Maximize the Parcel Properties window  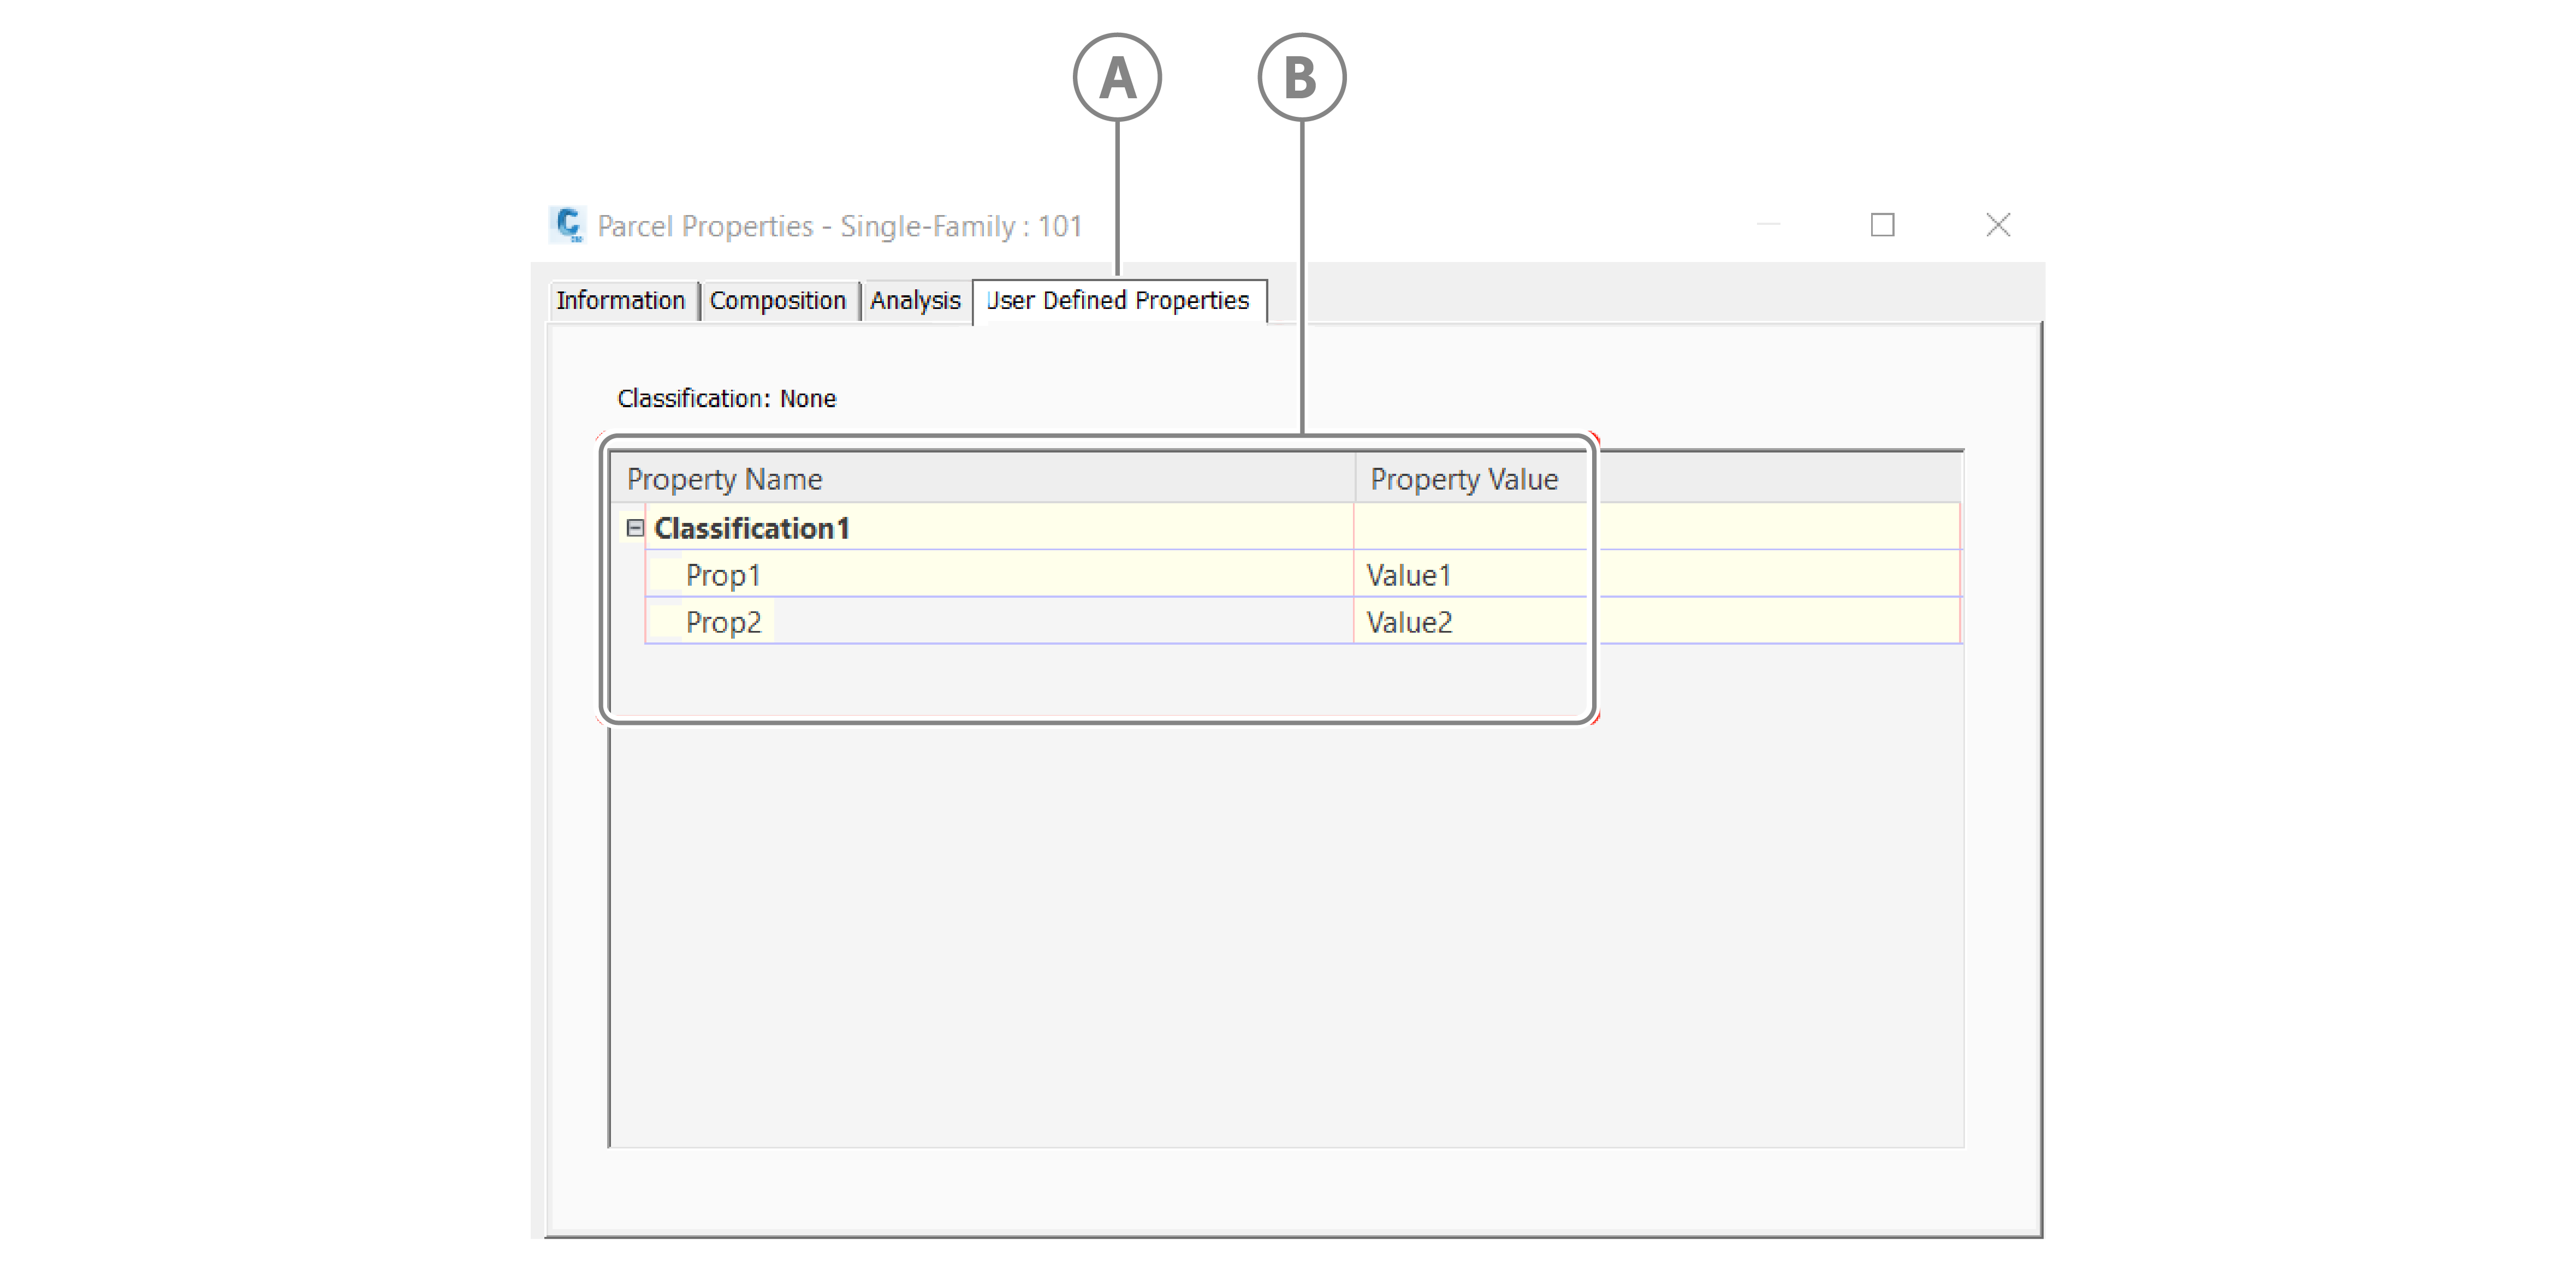pos(1882,225)
